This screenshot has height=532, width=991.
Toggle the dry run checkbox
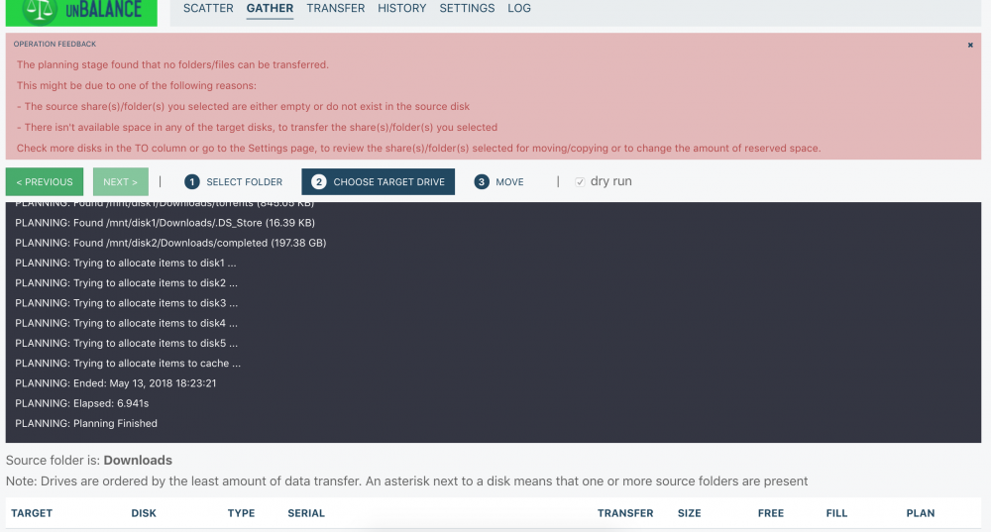coord(580,182)
